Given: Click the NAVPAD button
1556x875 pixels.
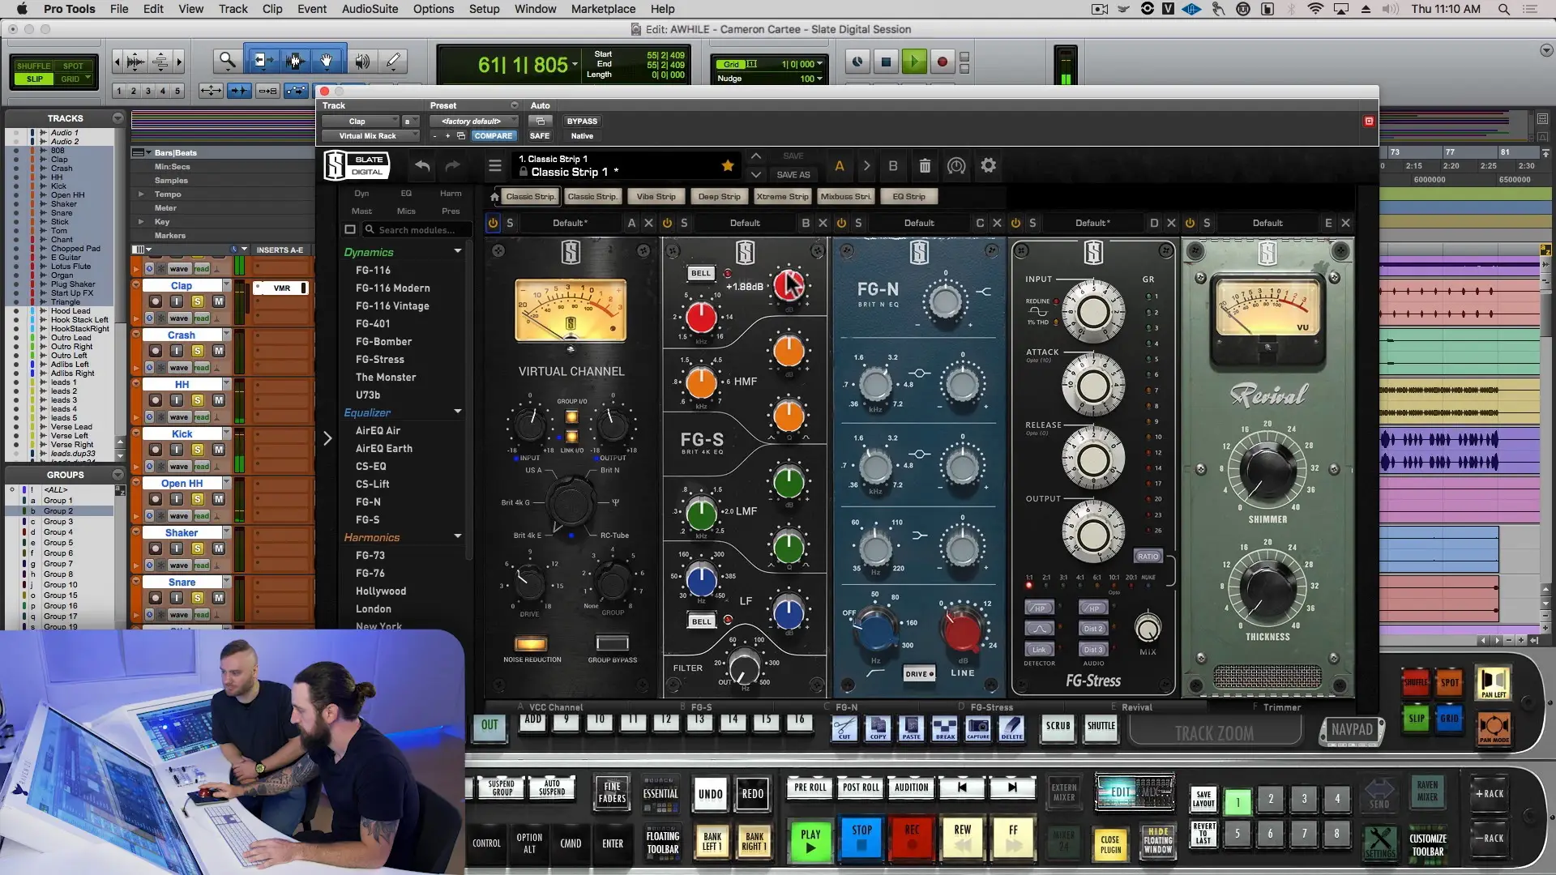Looking at the screenshot, I should coord(1352,730).
